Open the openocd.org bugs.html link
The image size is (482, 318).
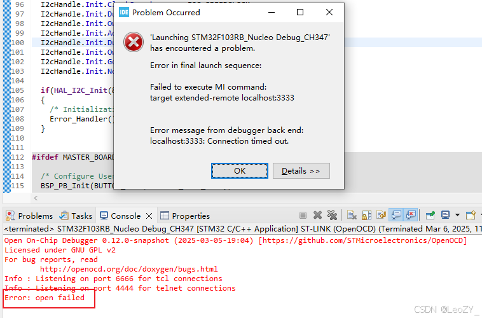point(129,269)
